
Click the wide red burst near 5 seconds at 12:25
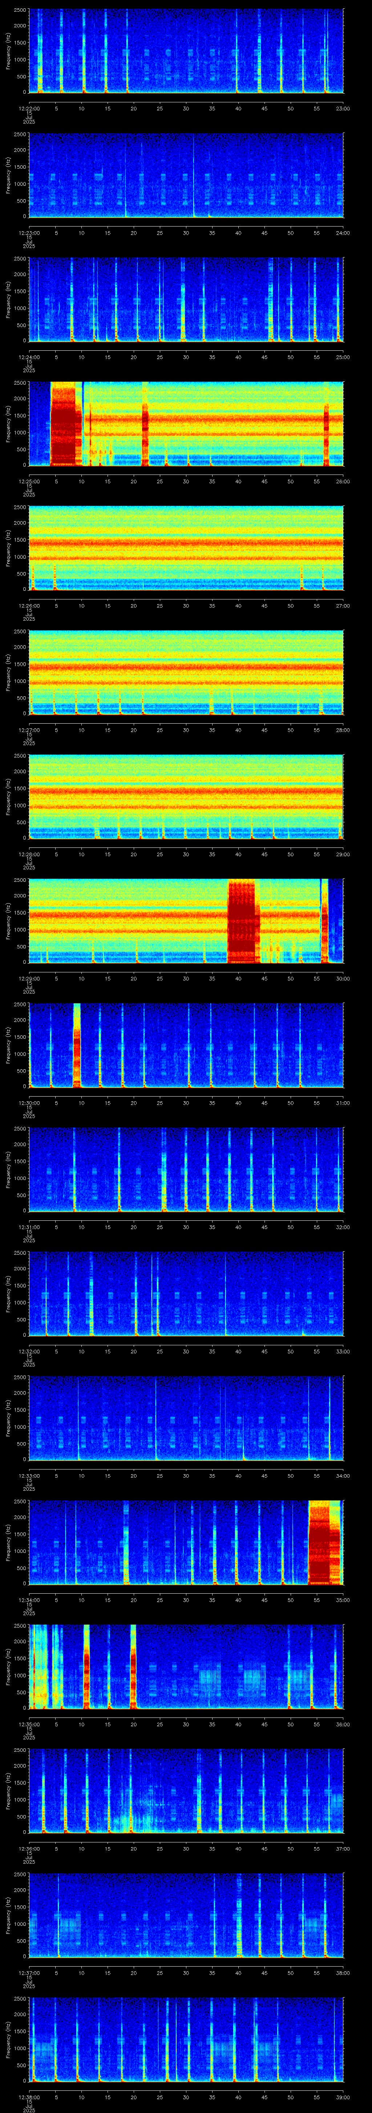pyautogui.click(x=65, y=424)
